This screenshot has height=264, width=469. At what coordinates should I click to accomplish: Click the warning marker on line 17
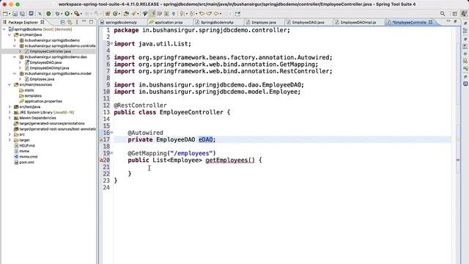tap(101, 140)
